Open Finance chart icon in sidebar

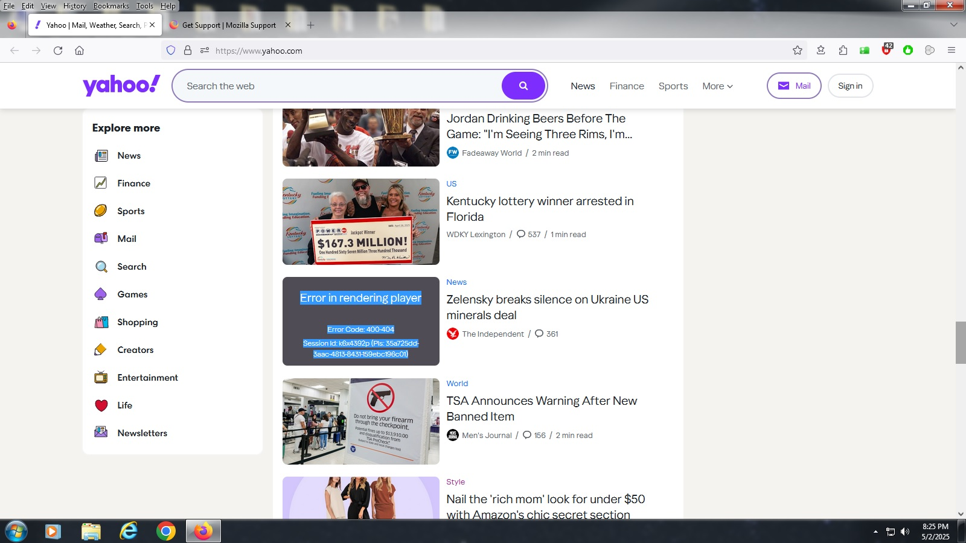click(x=101, y=183)
